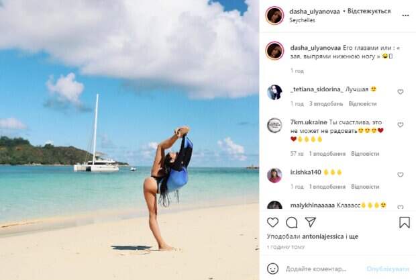Open the comment speech bubble icon

coord(292,222)
